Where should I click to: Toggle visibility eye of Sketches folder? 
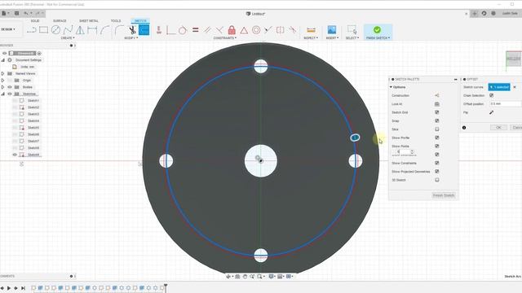coord(10,94)
